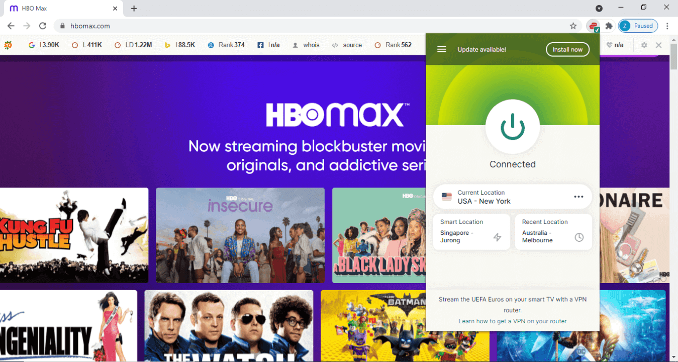
Task: Open the ExpressVPN hamburger menu
Action: click(442, 49)
